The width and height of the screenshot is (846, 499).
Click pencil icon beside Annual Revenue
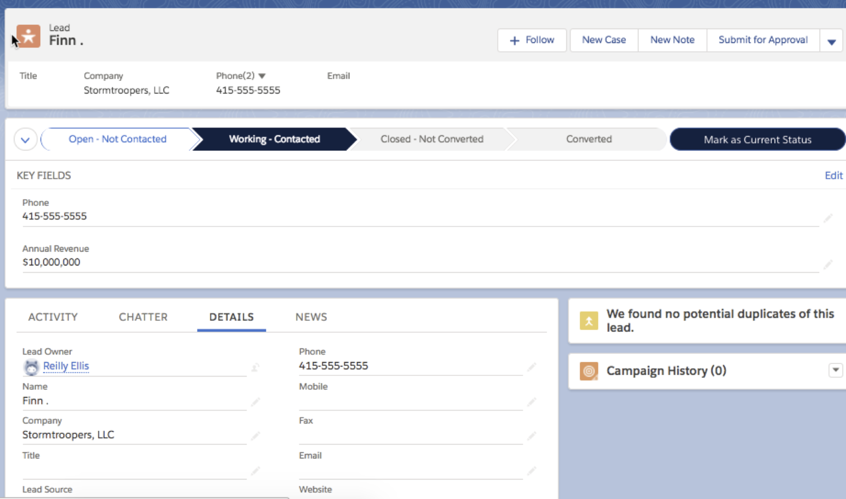828,264
